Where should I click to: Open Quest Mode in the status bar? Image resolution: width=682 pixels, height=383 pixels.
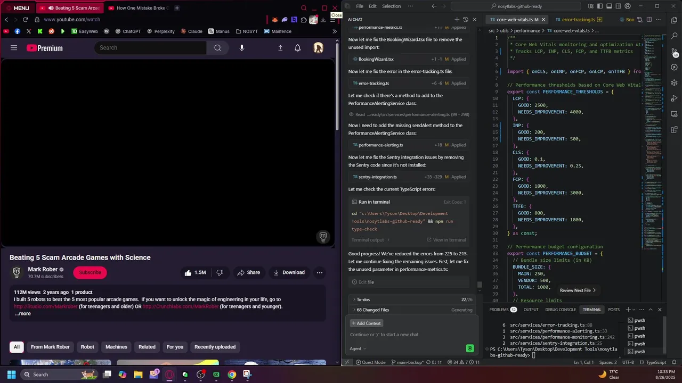pos(370,362)
